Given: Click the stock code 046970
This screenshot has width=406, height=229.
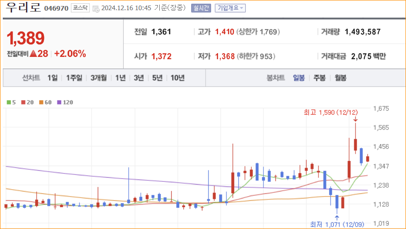Looking at the screenshot, I should [56, 8].
